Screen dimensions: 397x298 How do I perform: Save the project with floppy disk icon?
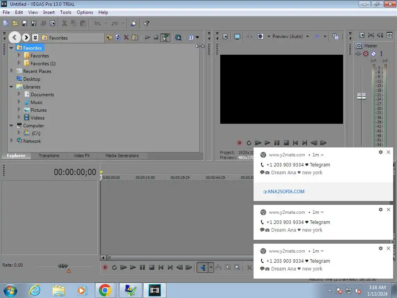[x=24, y=23]
